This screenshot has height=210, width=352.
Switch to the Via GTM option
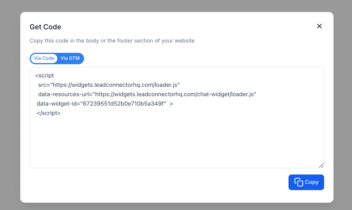(x=70, y=58)
